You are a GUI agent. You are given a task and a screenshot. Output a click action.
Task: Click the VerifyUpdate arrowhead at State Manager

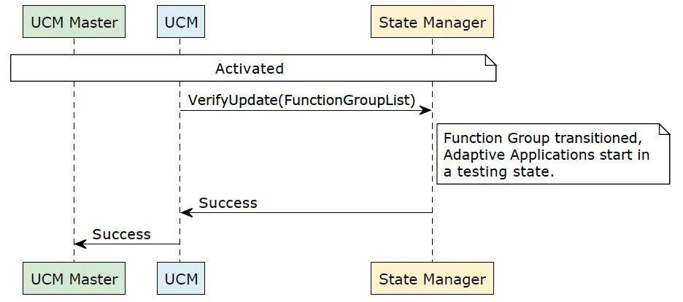425,111
